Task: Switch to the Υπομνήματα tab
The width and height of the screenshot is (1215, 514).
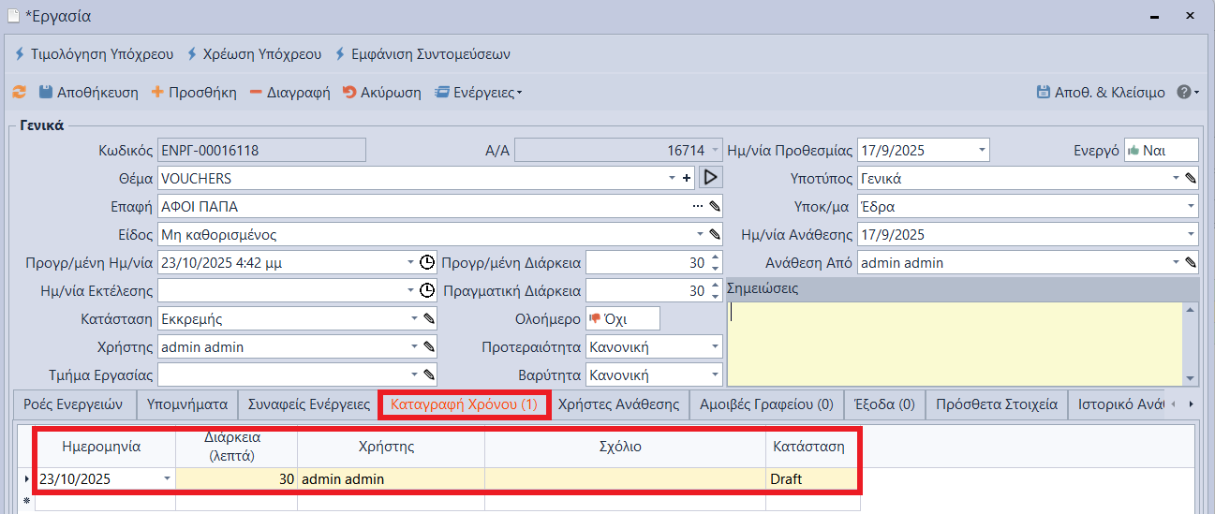Action: click(x=187, y=404)
